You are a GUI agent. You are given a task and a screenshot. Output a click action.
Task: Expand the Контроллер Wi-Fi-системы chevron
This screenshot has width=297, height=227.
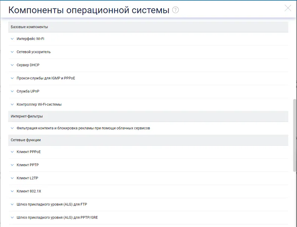[x=12, y=105]
